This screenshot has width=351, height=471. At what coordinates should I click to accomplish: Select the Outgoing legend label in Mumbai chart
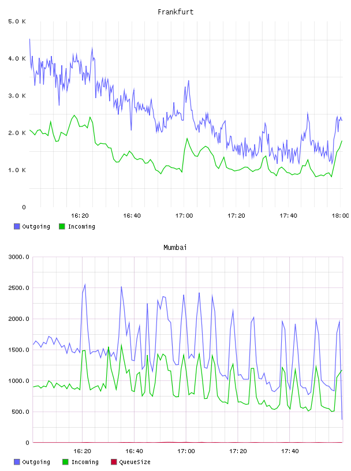(36, 462)
